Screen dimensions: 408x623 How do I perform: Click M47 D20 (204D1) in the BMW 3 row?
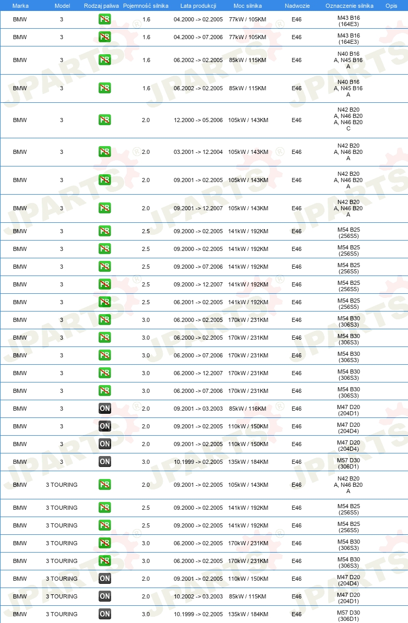349,410
